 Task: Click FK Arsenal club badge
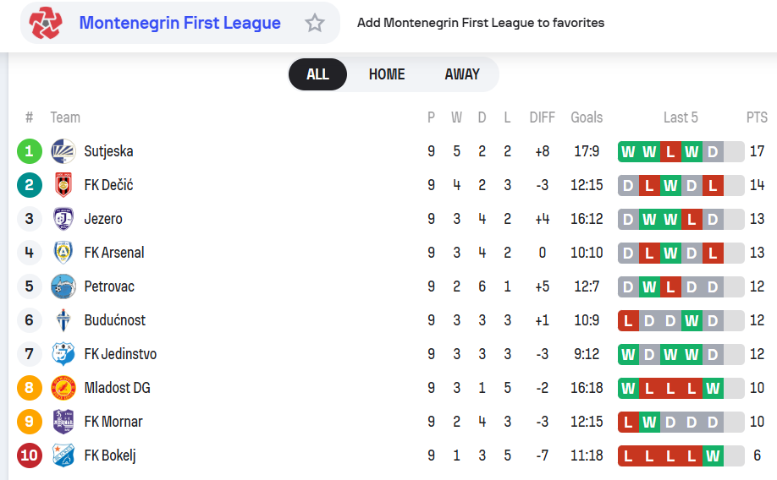pos(63,253)
